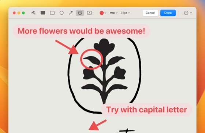205x133 pixels.
Task: Select the circle shape tool
Action: click(x=61, y=13)
